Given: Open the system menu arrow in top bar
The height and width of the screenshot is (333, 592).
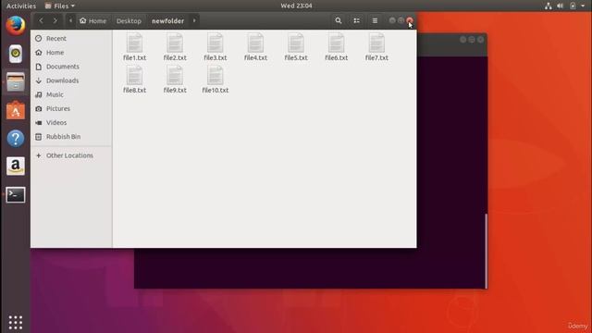Looking at the screenshot, I should click(x=583, y=6).
